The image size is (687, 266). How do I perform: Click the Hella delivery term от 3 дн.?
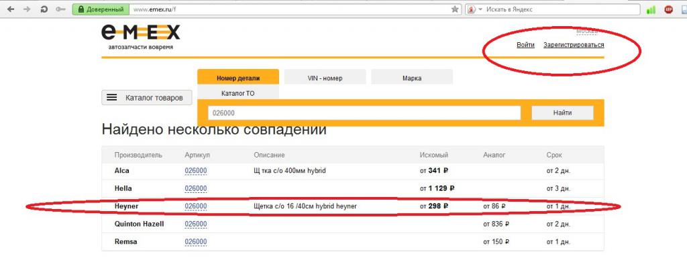coord(558,188)
